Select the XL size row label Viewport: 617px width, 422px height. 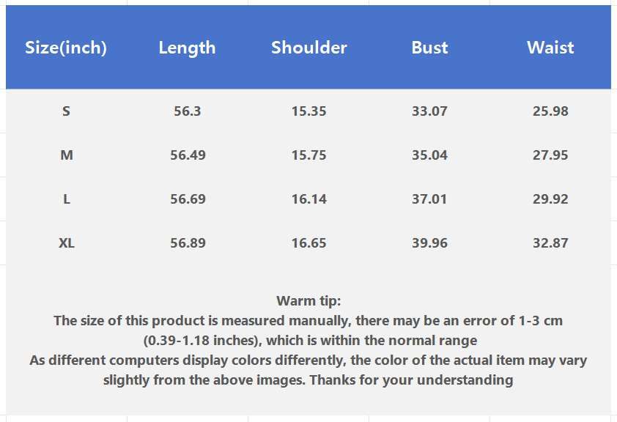click(67, 243)
